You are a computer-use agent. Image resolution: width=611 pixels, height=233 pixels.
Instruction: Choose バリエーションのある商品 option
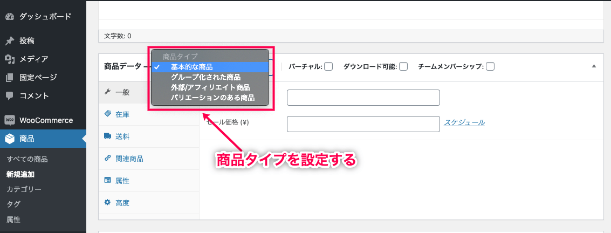pos(210,98)
